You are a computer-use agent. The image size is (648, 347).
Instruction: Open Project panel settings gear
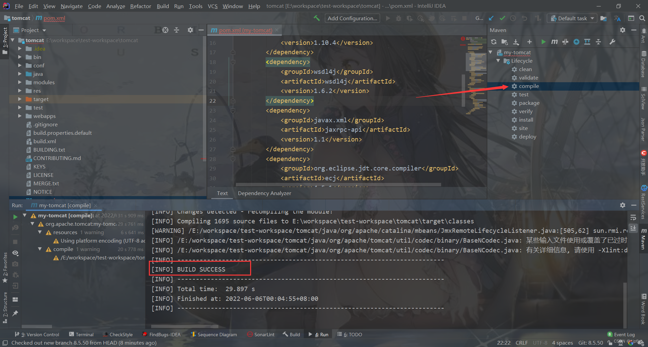[x=190, y=30]
